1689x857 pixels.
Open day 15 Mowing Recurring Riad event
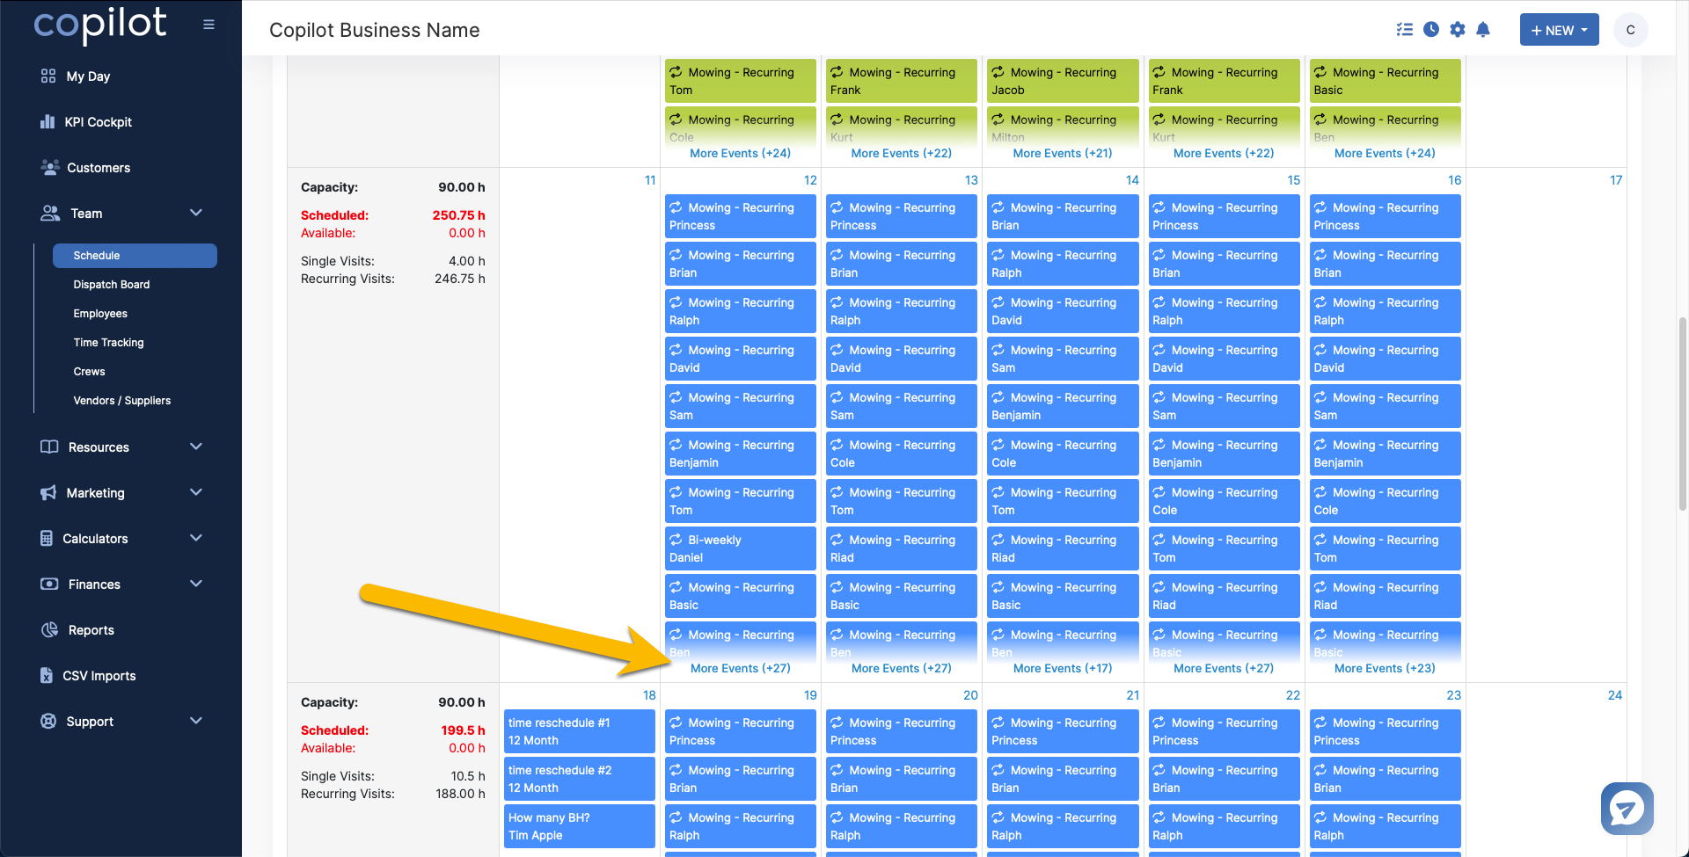[1224, 596]
